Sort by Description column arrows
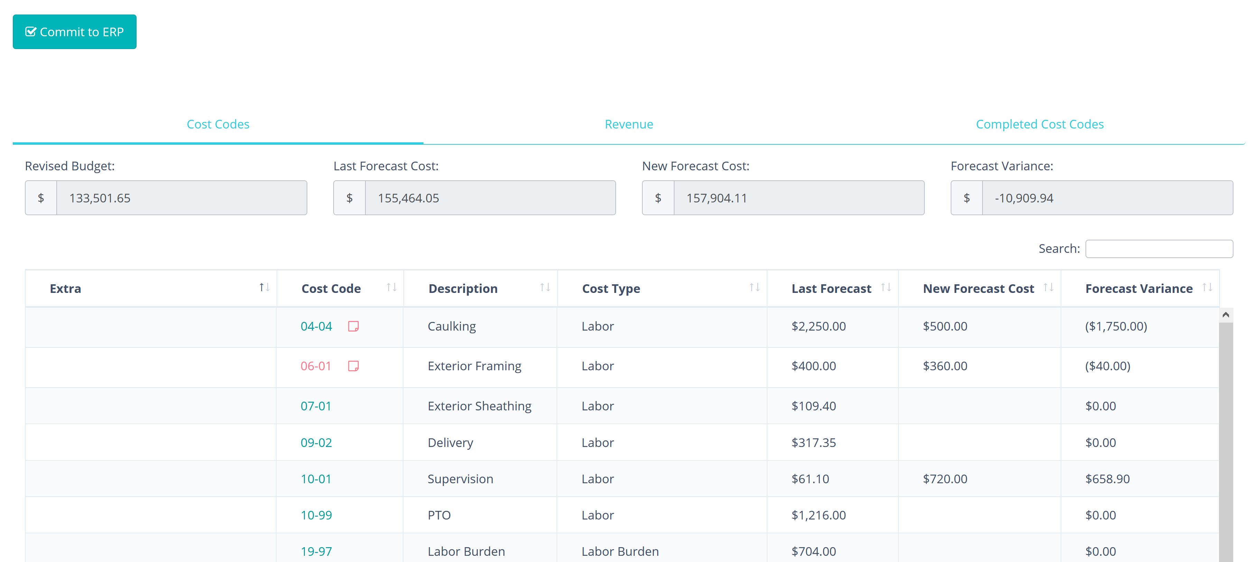The width and height of the screenshot is (1248, 562). click(x=545, y=288)
